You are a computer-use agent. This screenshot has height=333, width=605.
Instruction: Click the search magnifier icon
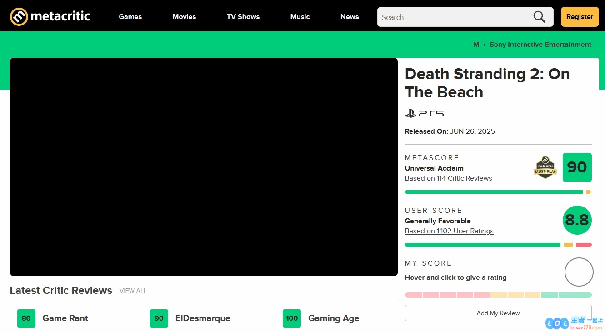(540, 17)
